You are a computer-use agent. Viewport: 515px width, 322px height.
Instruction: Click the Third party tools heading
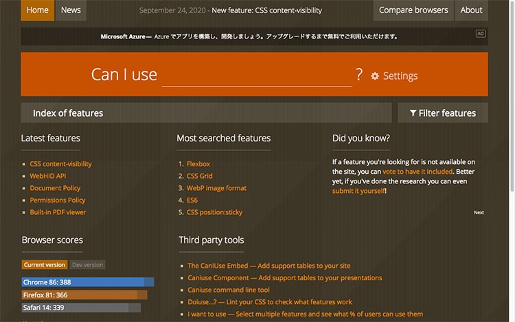[211, 240]
